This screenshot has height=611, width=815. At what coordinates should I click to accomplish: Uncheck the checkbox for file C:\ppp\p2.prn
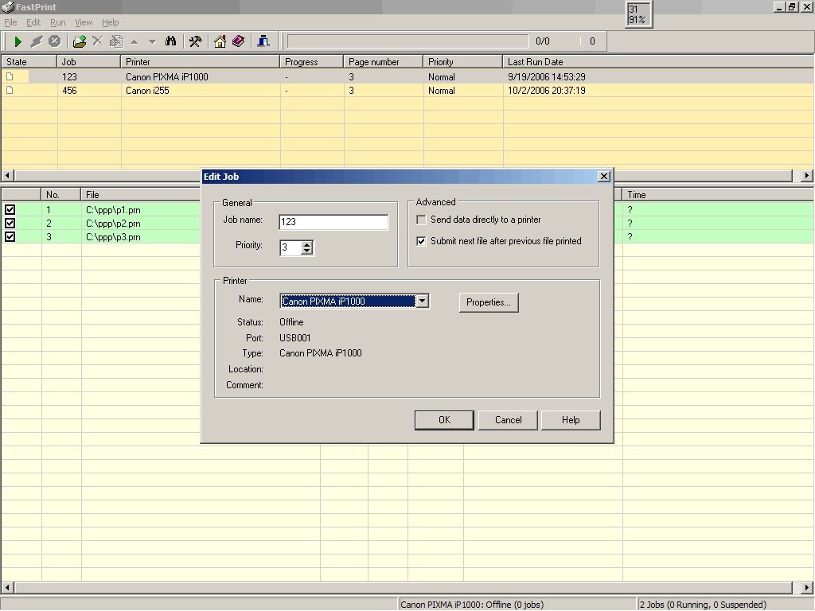(10, 224)
